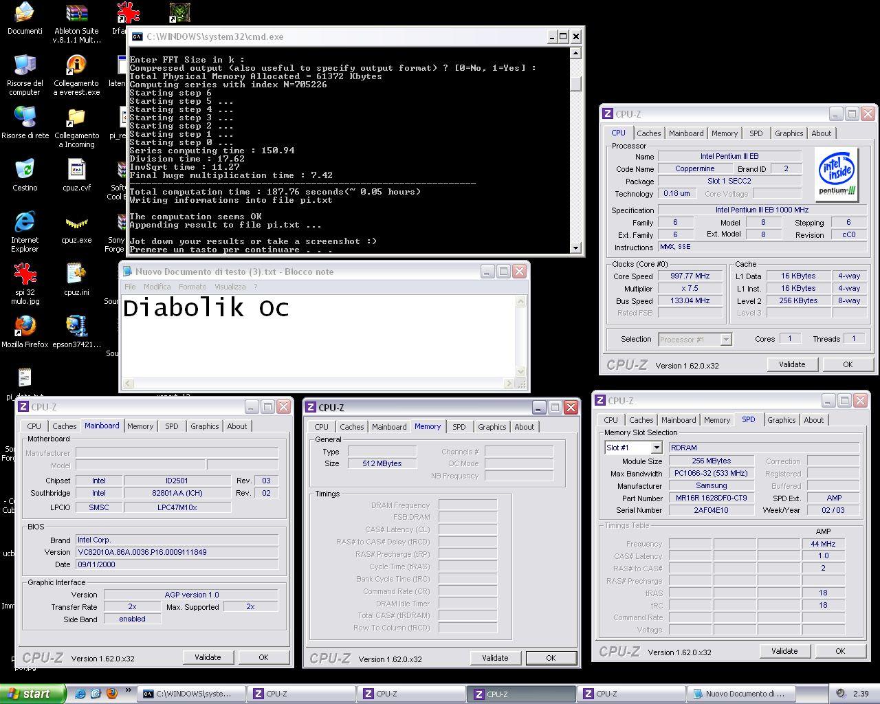Image resolution: width=880 pixels, height=704 pixels.
Task: Click scroll up arrow in Blocco note
Action: point(521,301)
